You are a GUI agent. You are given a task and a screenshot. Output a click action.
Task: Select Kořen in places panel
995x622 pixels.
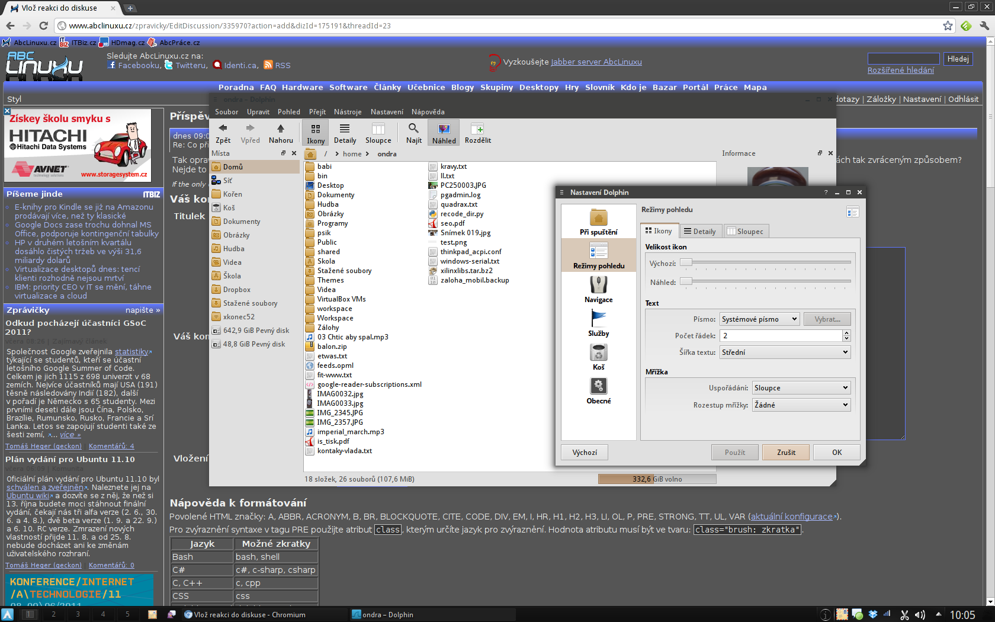click(255, 194)
